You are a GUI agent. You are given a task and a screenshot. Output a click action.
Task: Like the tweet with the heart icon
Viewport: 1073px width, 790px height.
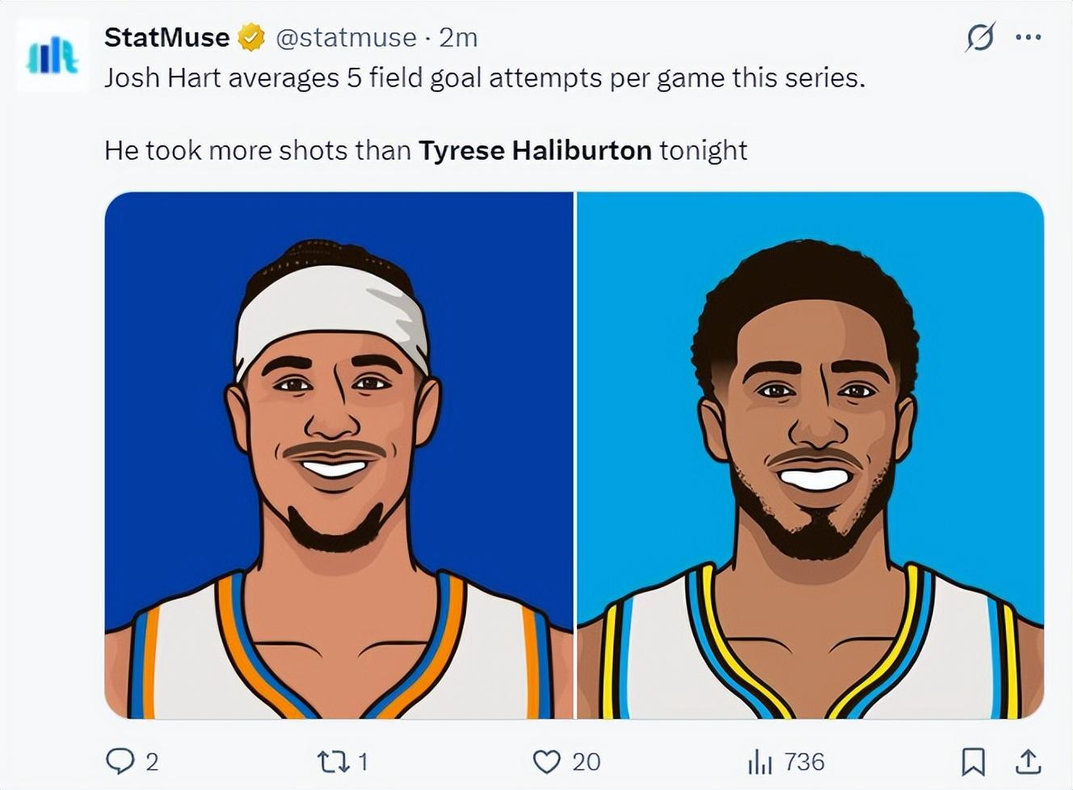point(547,761)
